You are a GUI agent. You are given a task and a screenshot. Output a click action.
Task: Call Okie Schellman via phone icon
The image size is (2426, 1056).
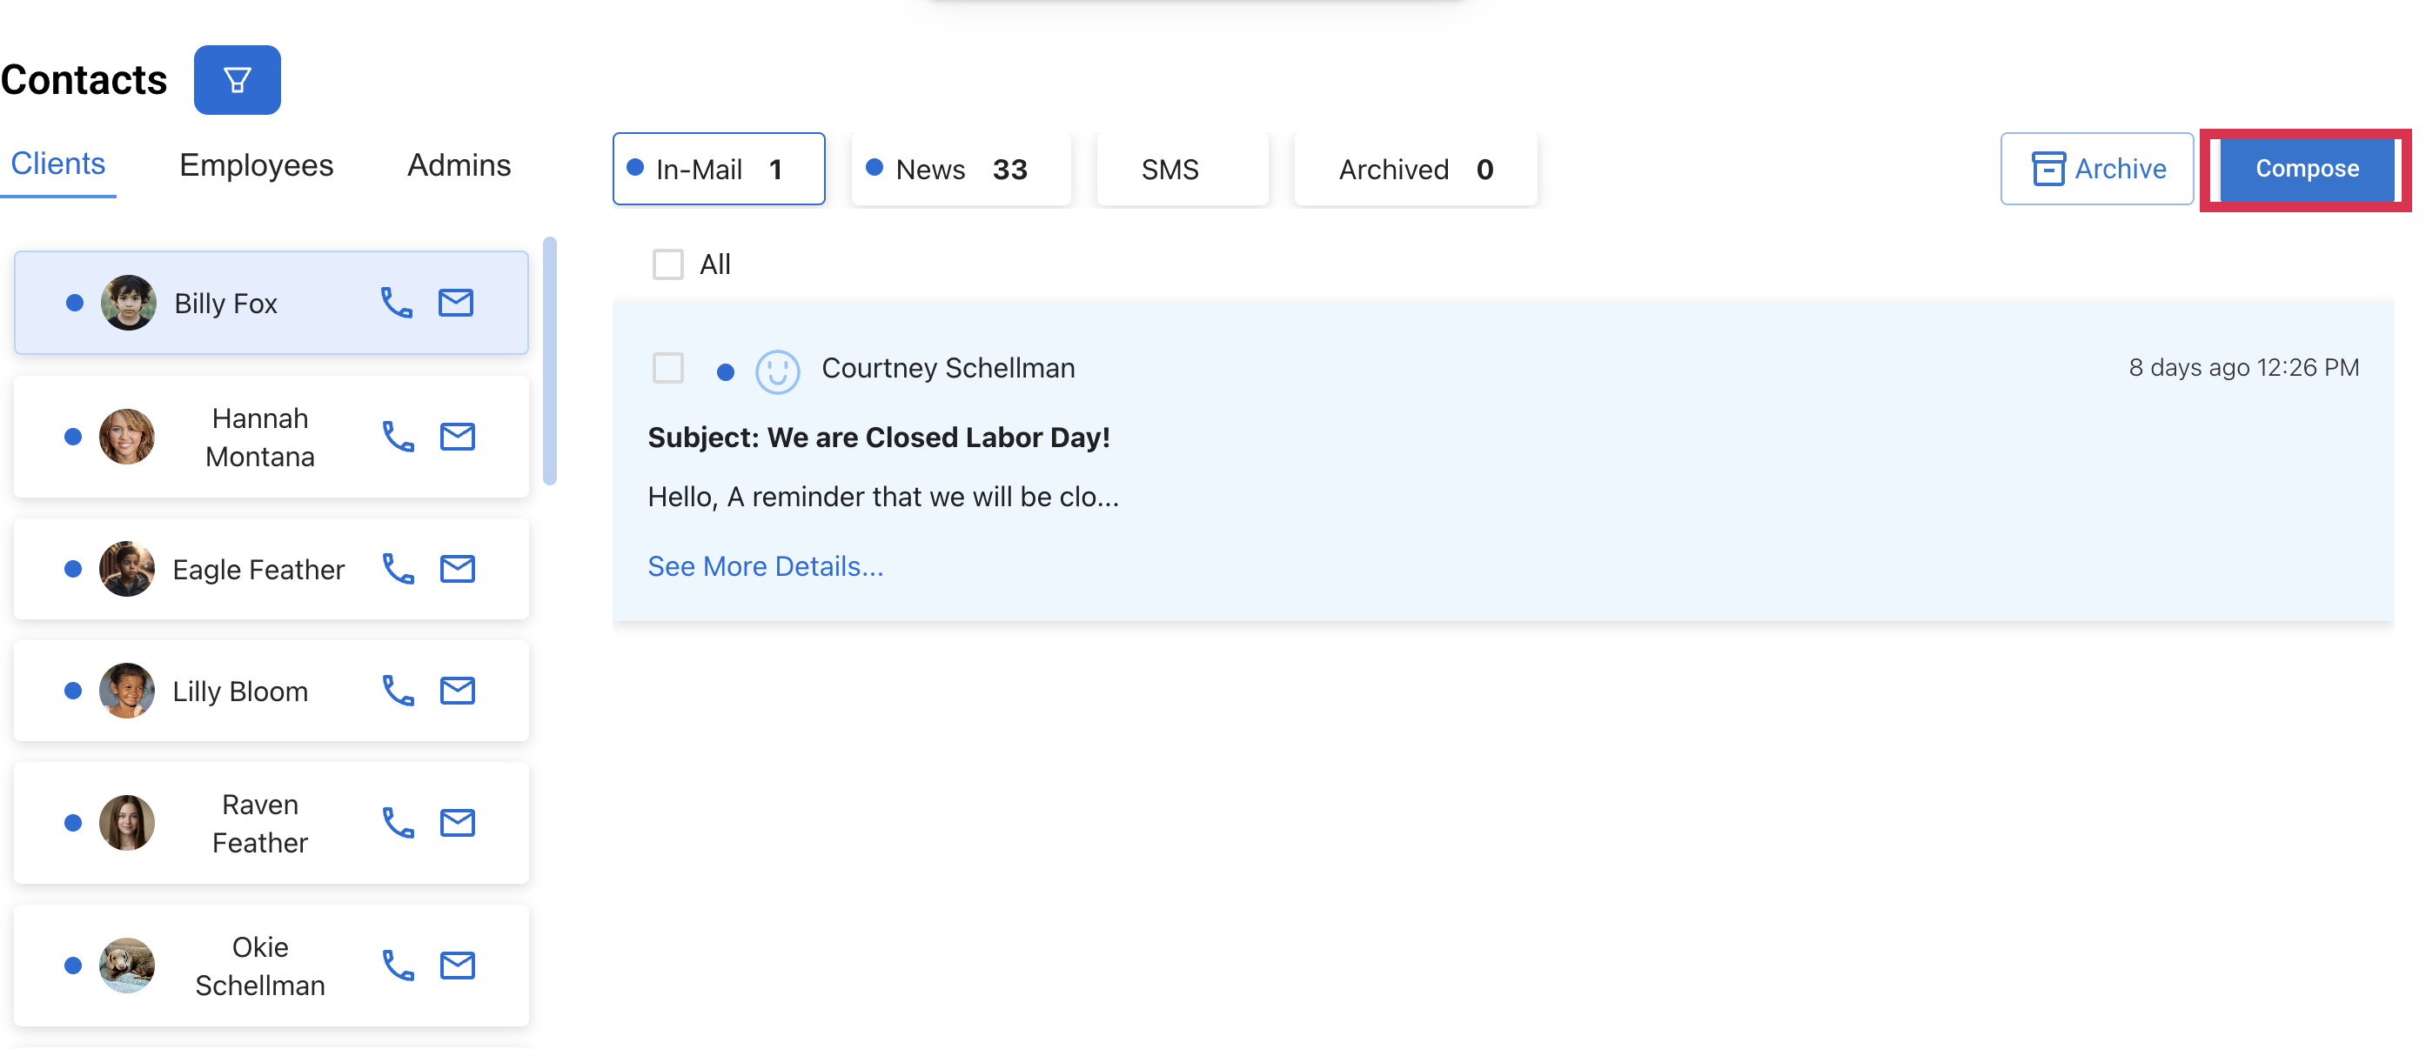click(399, 966)
